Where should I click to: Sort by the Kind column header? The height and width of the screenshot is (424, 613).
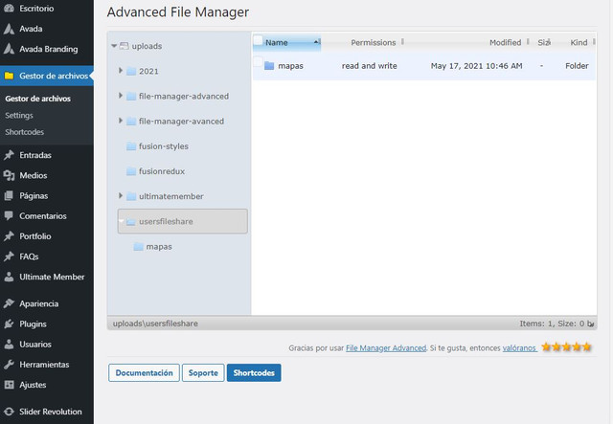579,43
